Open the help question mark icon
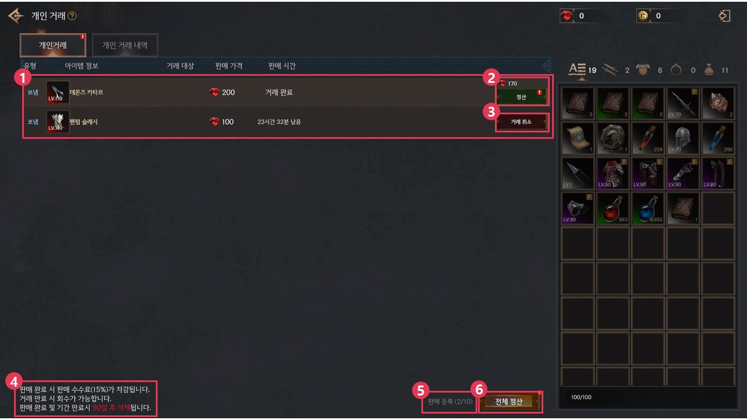Image resolution: width=747 pixels, height=420 pixels. tap(72, 16)
